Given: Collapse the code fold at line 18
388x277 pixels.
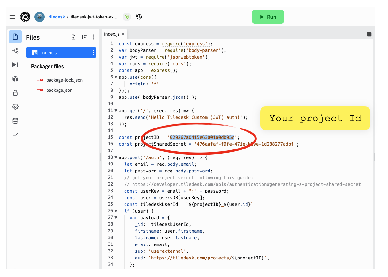Looking at the screenshot, I should 116,157.
